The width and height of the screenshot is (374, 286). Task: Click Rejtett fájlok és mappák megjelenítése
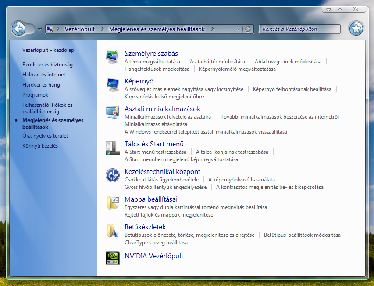click(x=169, y=215)
